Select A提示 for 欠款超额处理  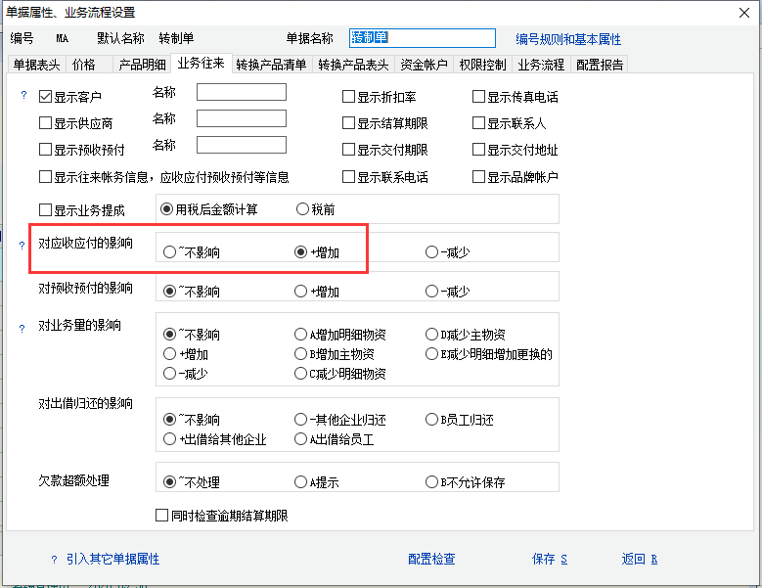click(300, 482)
